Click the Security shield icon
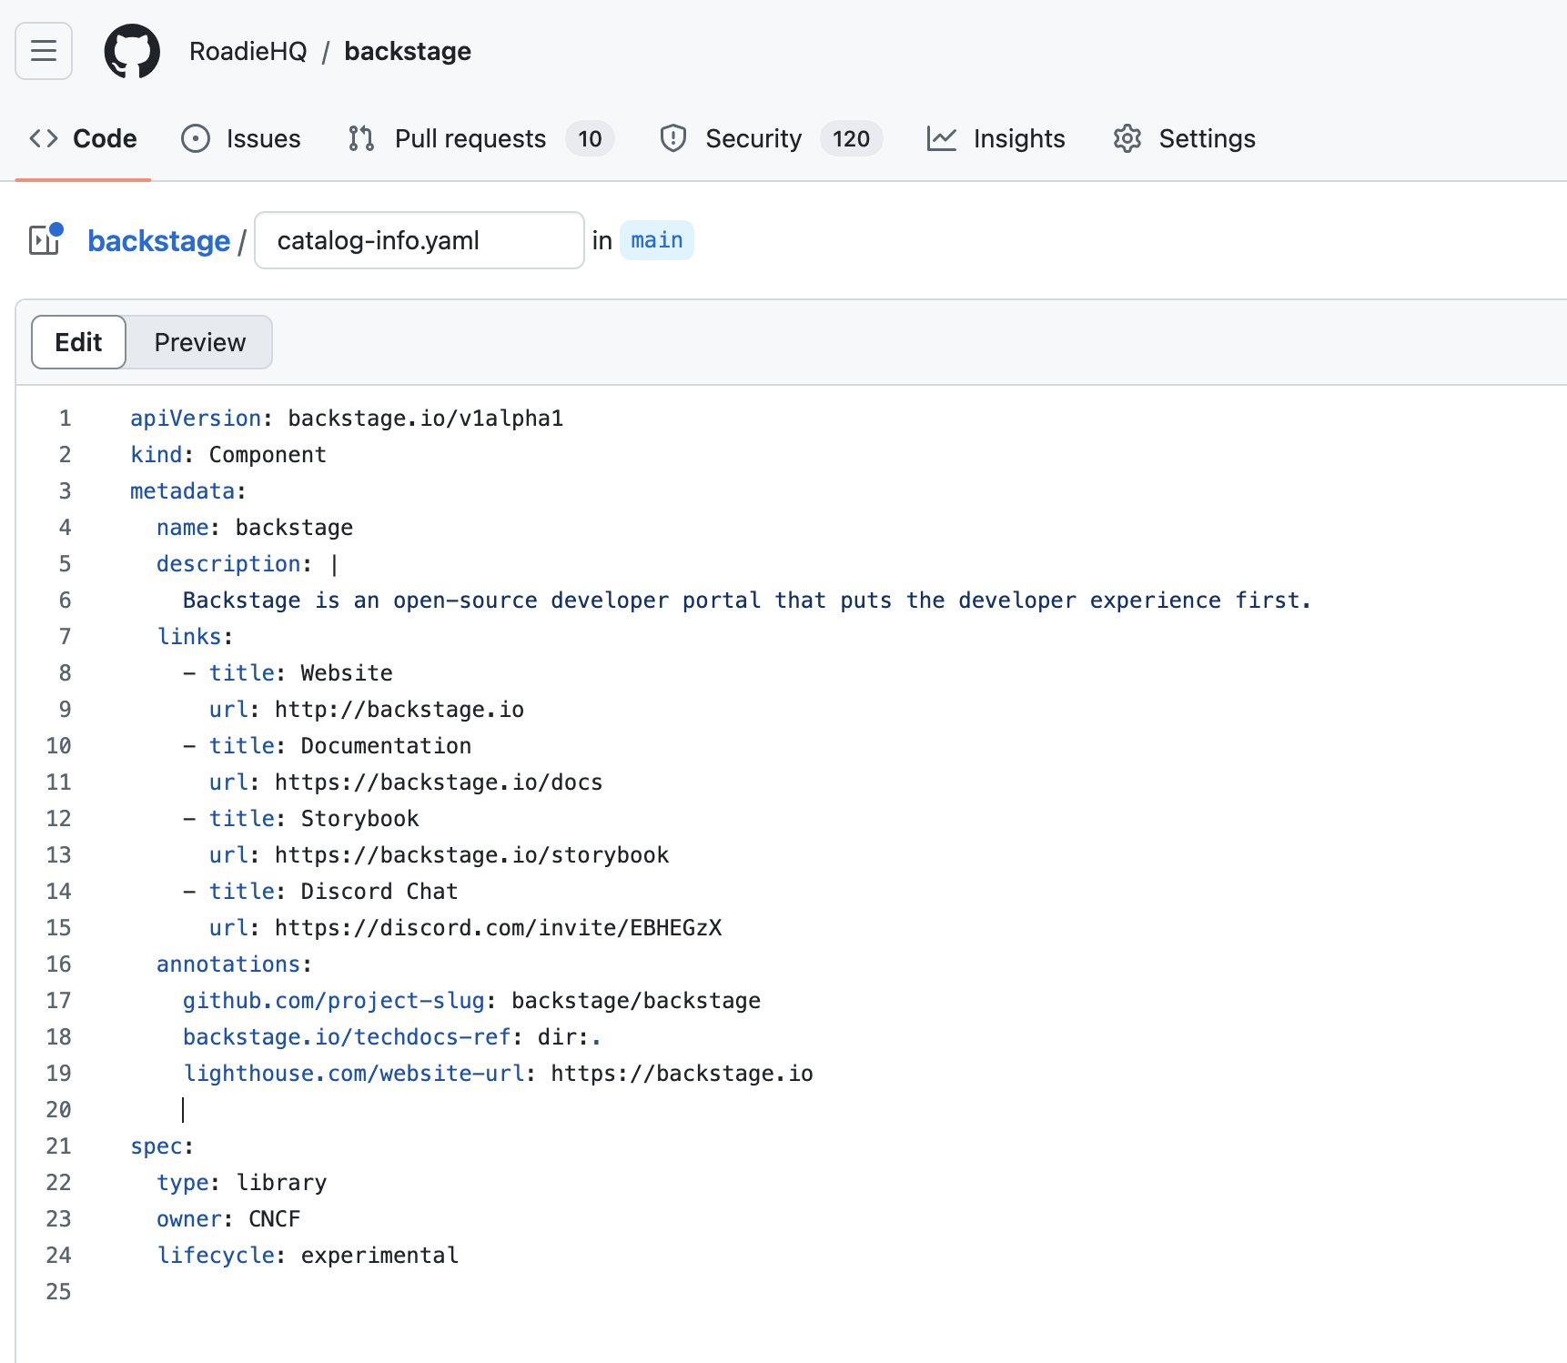This screenshot has height=1363, width=1567. click(x=673, y=138)
